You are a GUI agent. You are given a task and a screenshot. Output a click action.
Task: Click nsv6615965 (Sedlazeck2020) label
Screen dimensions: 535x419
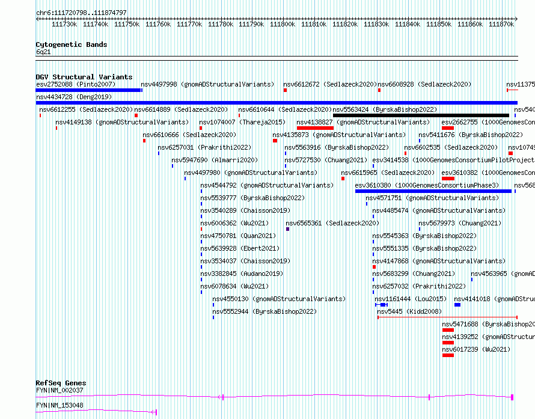388,173
